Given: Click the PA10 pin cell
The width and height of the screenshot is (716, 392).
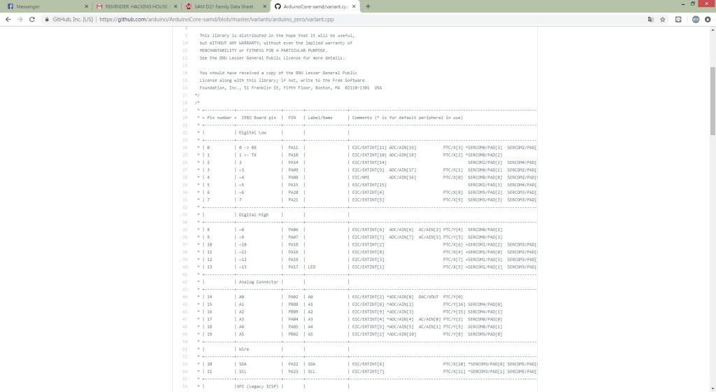Looking at the screenshot, I should (x=293, y=155).
